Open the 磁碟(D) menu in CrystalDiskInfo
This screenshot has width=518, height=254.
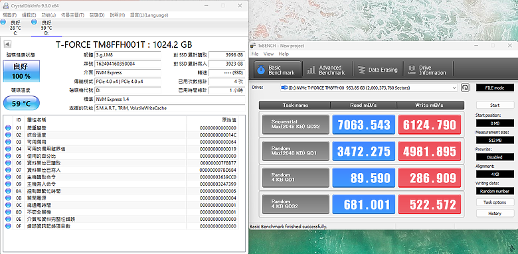(97, 15)
